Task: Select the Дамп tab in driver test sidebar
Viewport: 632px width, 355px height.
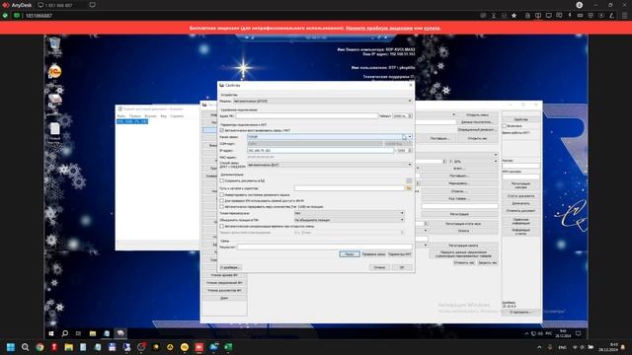Action: (x=224, y=298)
